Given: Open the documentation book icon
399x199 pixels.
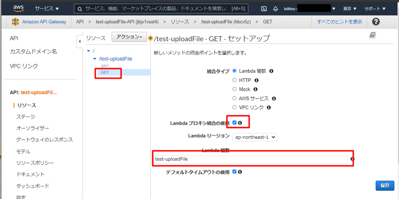Looking at the screenshot, I should click(372, 35).
